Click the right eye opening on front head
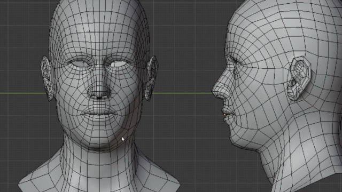The width and height of the screenshot is (342, 192). coord(119,64)
